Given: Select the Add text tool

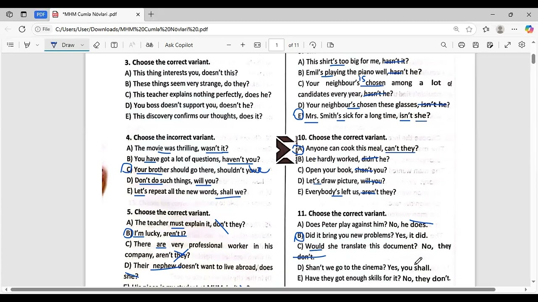Looking at the screenshot, I should tap(114, 45).
